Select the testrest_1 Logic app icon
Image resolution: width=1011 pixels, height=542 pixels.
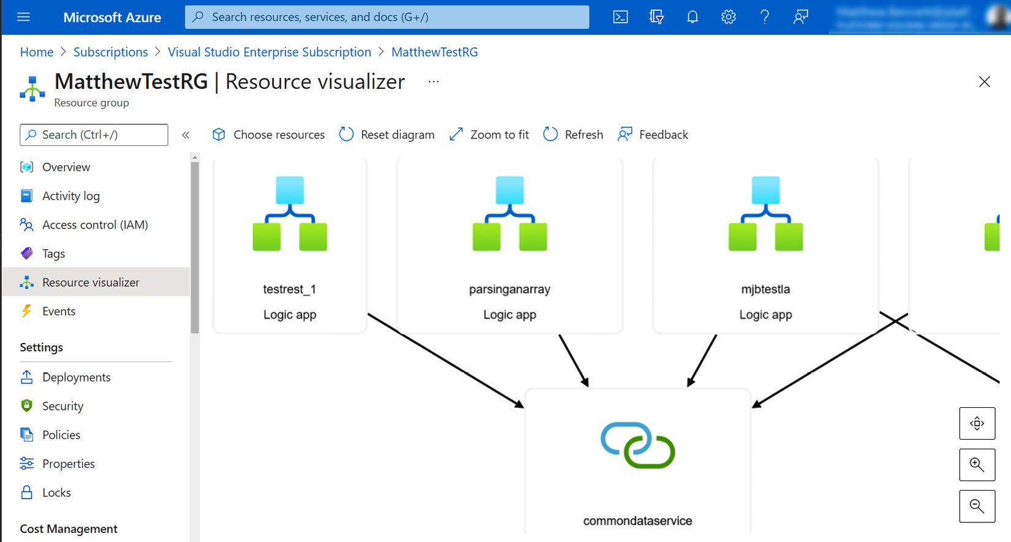[x=290, y=214]
